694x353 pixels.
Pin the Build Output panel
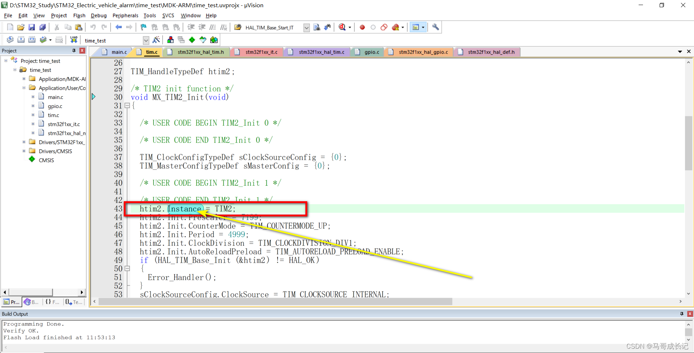[x=682, y=314]
